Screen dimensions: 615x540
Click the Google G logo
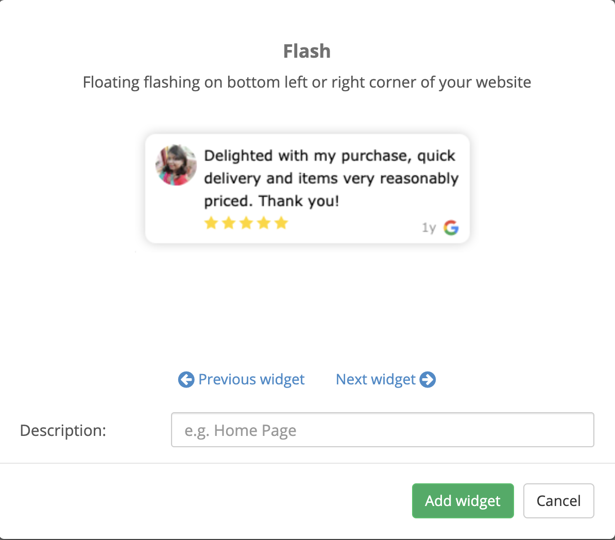coord(451,228)
